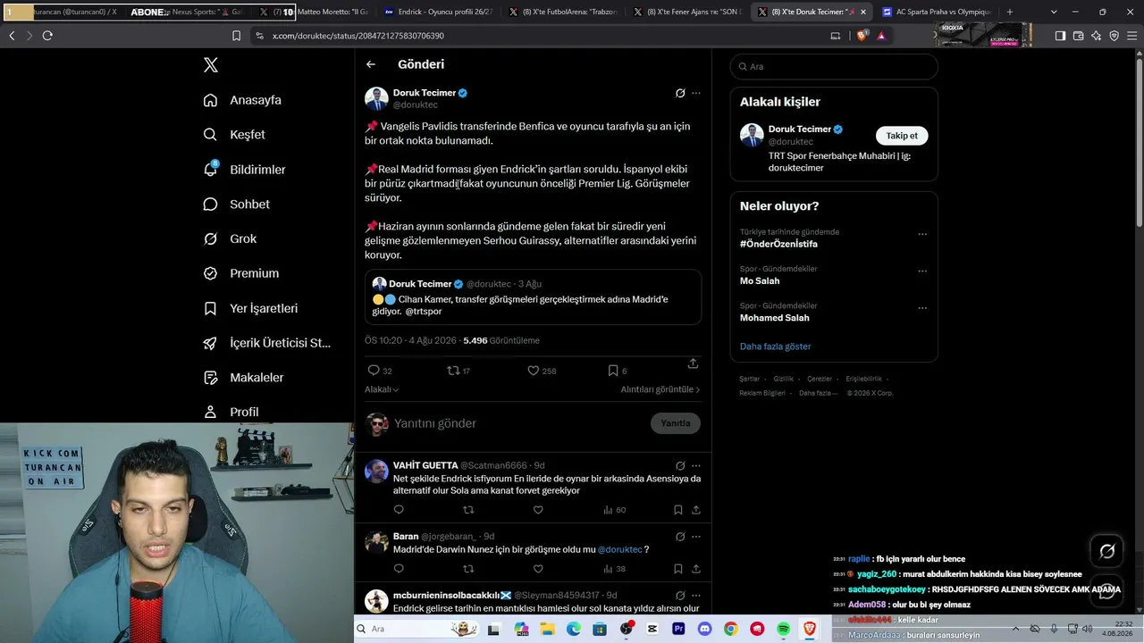The image size is (1144, 643).
Task: Click the Yanıtla reply button
Action: click(x=676, y=423)
